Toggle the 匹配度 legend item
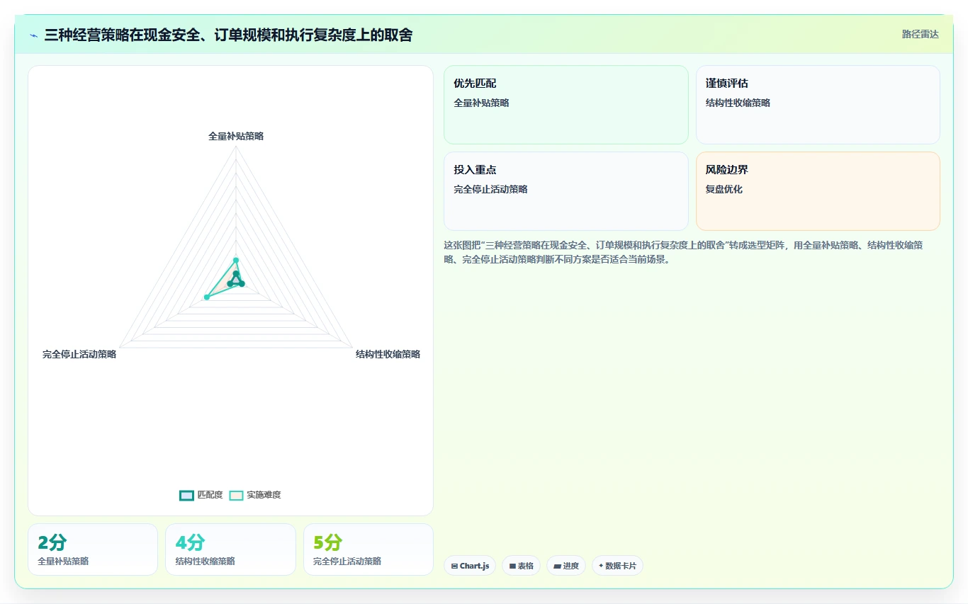 [201, 495]
